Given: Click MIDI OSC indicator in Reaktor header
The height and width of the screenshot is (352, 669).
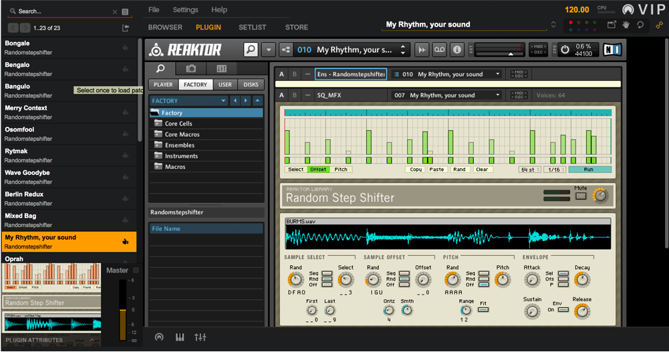Looking at the screenshot, I should pos(538,49).
